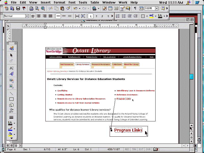204x153 pixels.
Task: Click the Increase Indent icon
Action: [135, 16]
